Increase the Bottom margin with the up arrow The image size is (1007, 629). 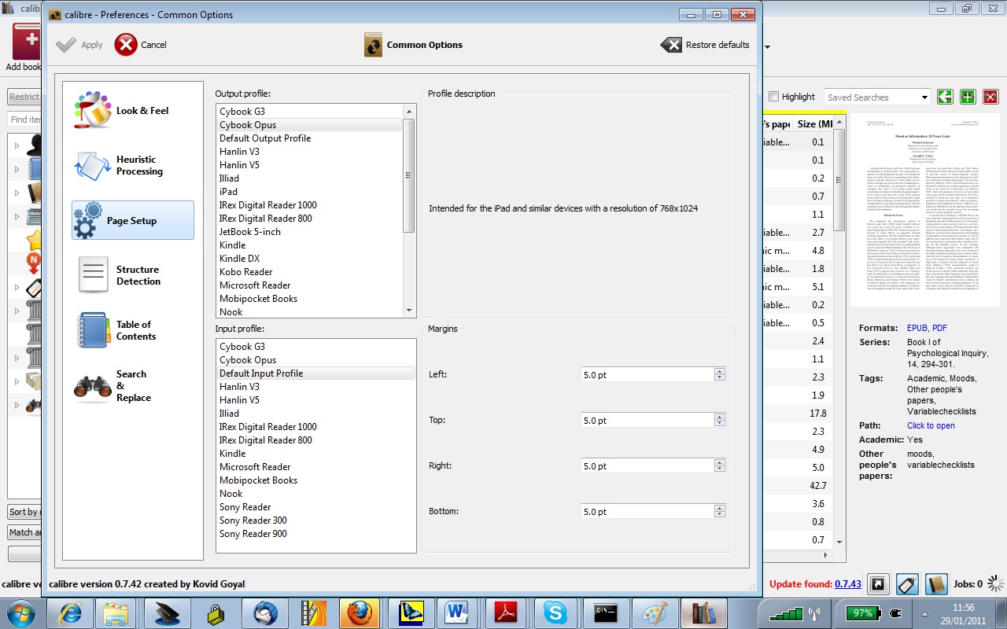(719, 508)
